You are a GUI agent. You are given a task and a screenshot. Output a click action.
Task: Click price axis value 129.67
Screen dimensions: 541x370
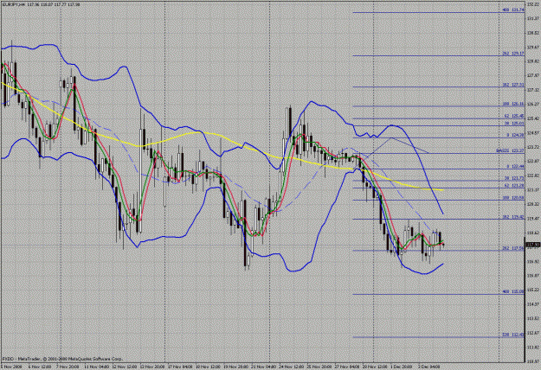point(533,47)
